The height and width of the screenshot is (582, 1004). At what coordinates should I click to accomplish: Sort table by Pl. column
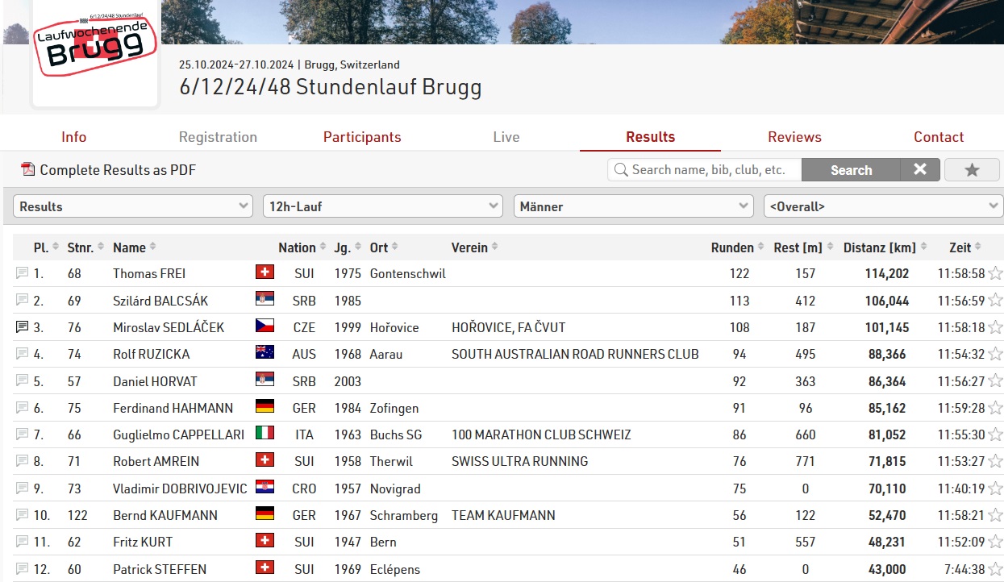[x=46, y=247]
